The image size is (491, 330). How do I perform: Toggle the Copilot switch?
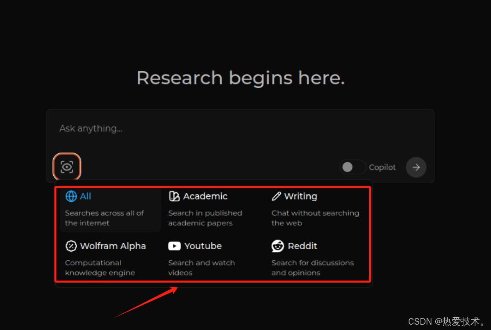[x=352, y=167]
